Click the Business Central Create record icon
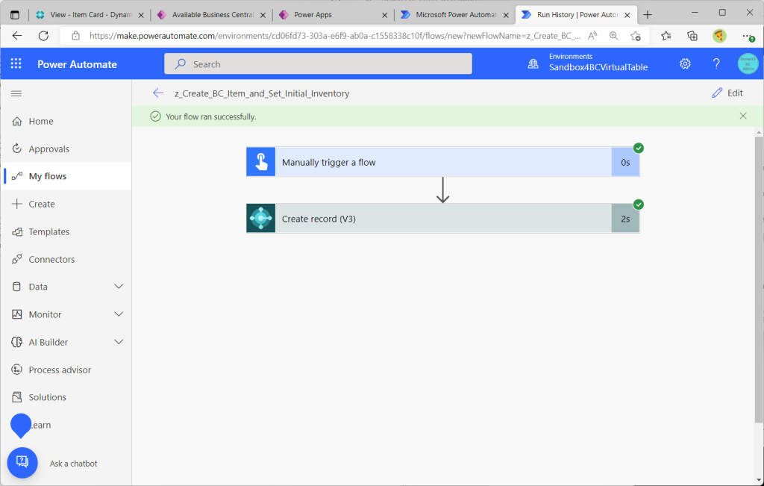Viewport: 764px width, 486px height. [x=260, y=219]
